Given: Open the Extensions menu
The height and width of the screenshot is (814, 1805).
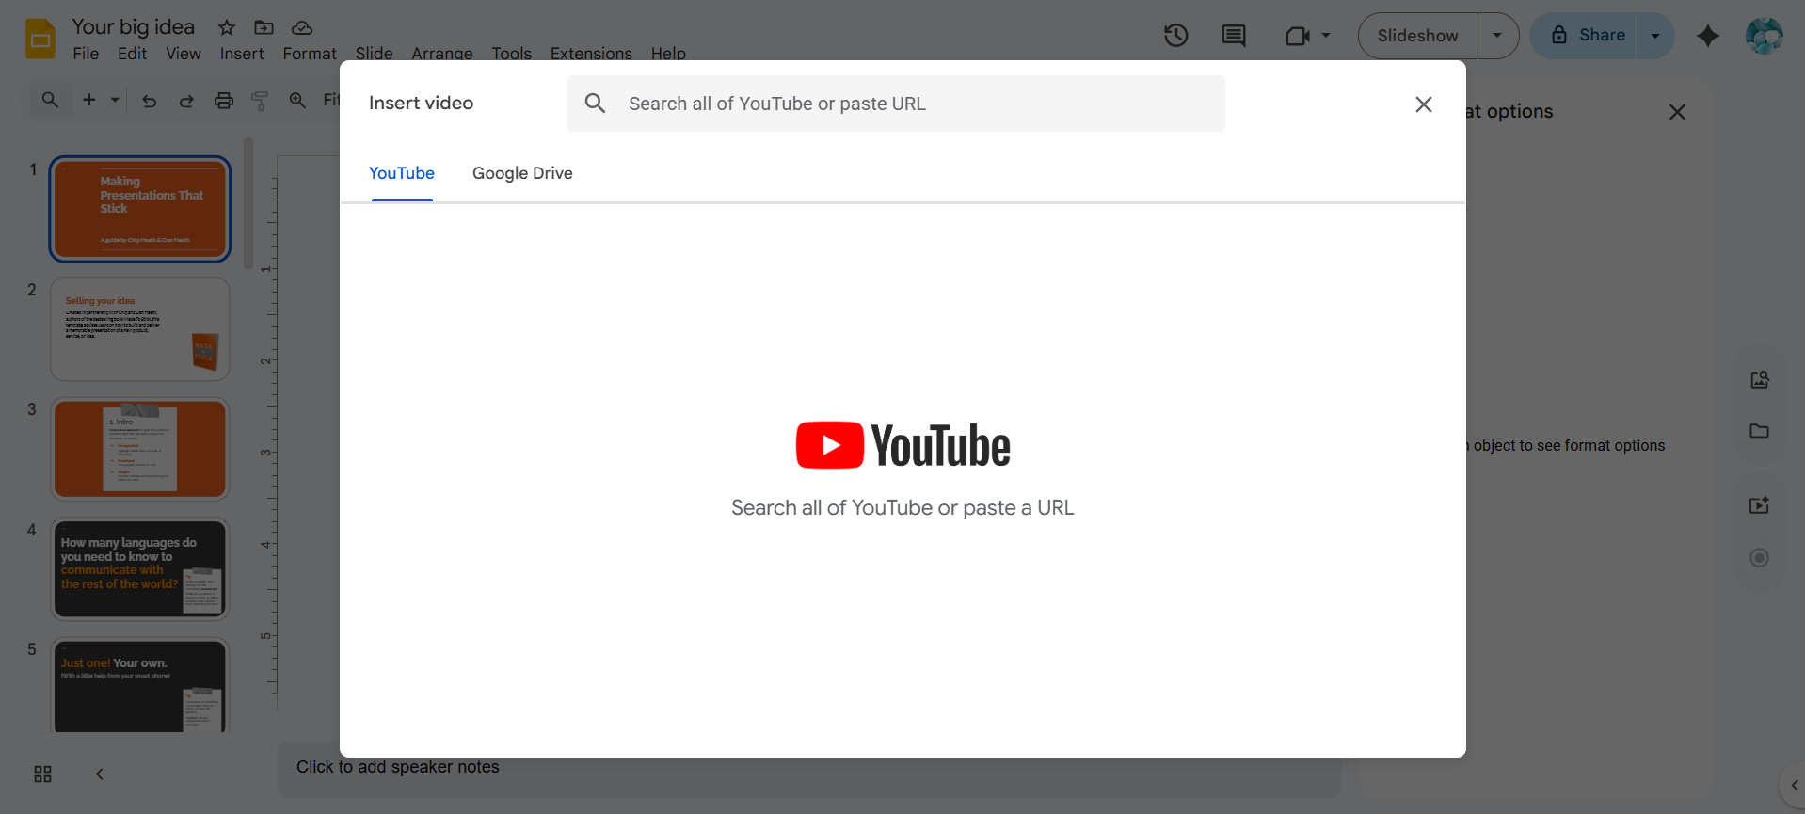Looking at the screenshot, I should pyautogui.click(x=591, y=54).
